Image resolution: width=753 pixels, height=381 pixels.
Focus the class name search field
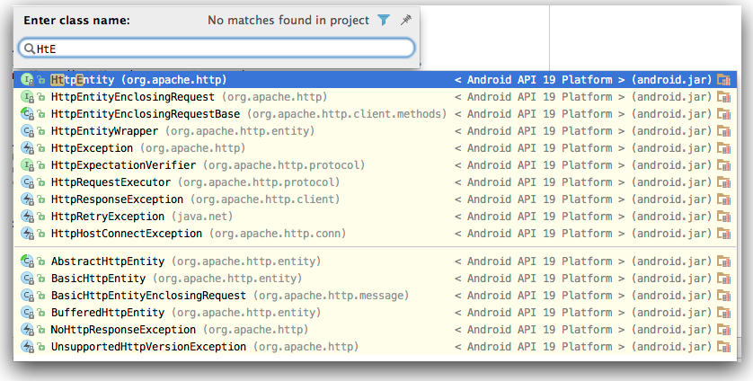[x=216, y=49]
